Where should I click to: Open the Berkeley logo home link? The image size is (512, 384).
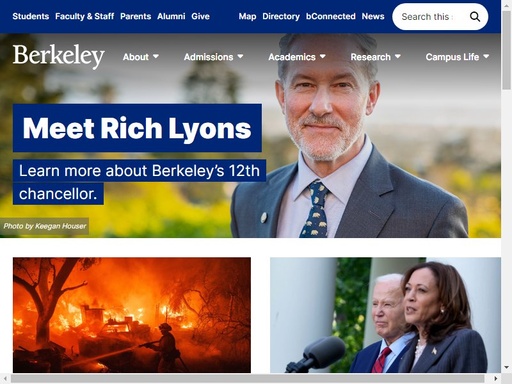pyautogui.click(x=59, y=56)
